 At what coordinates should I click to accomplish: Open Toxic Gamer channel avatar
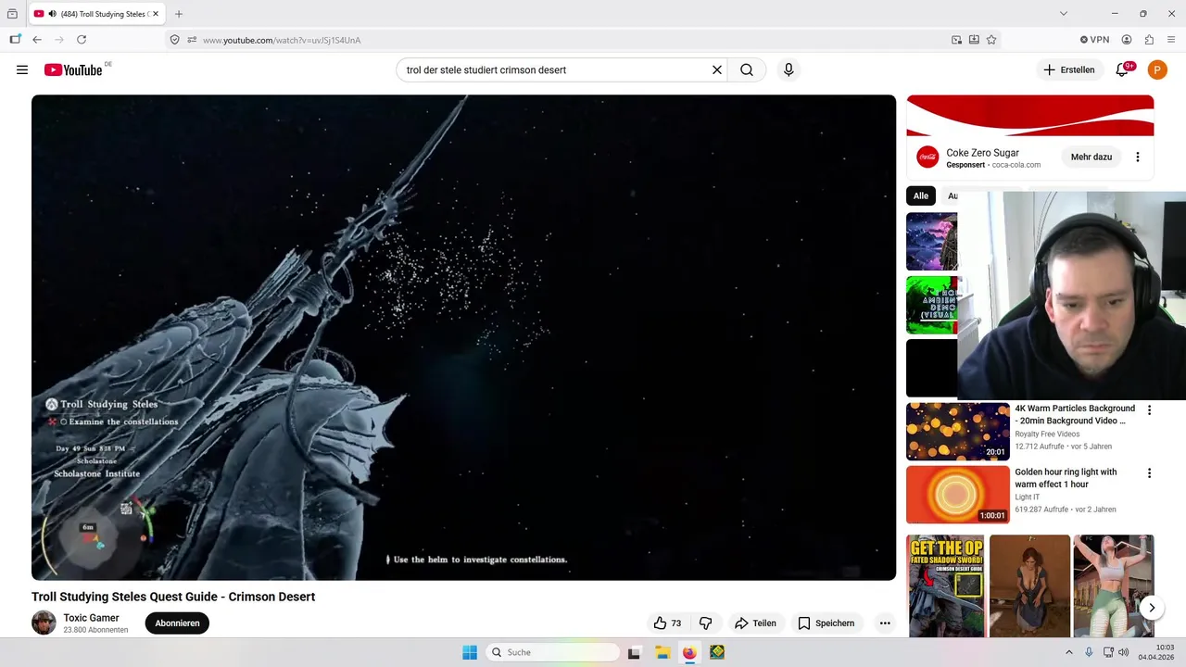[x=44, y=623]
